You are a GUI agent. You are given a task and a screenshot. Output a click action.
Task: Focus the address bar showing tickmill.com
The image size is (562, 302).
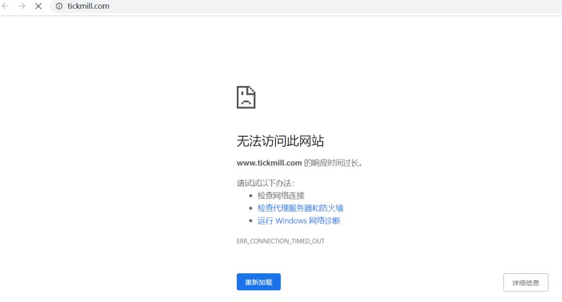[307, 6]
